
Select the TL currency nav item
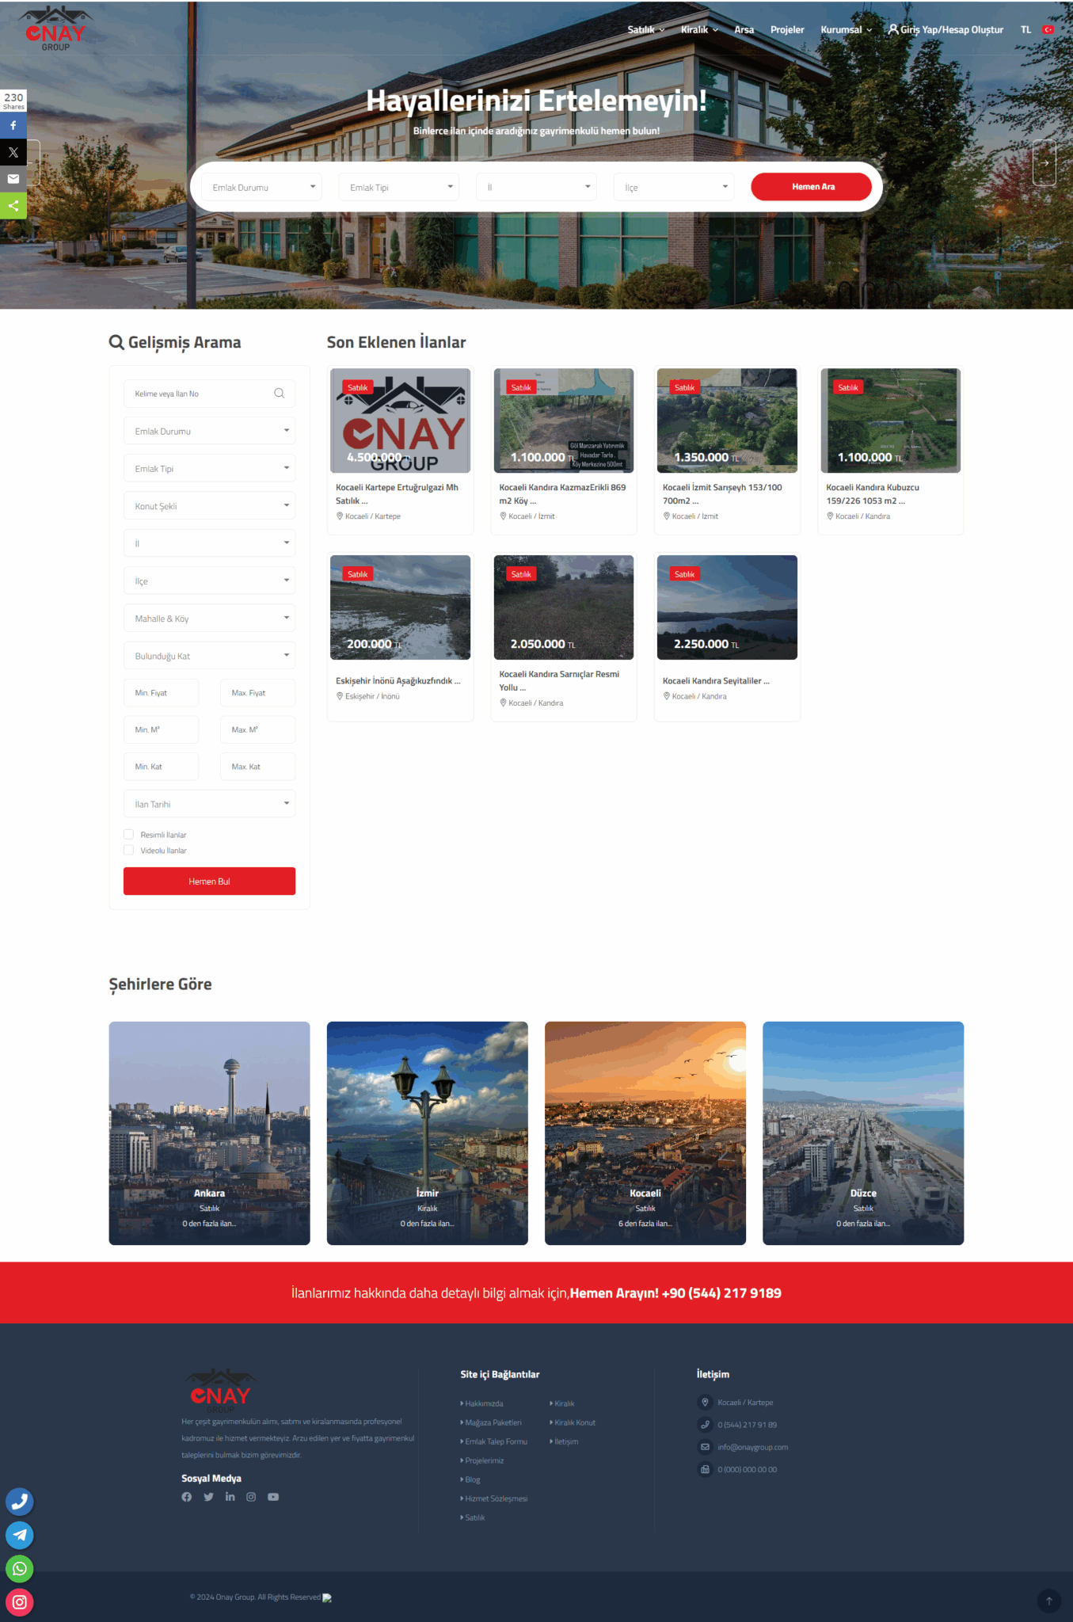(1025, 30)
